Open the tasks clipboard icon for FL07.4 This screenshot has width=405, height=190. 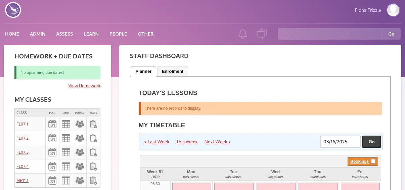point(93,167)
